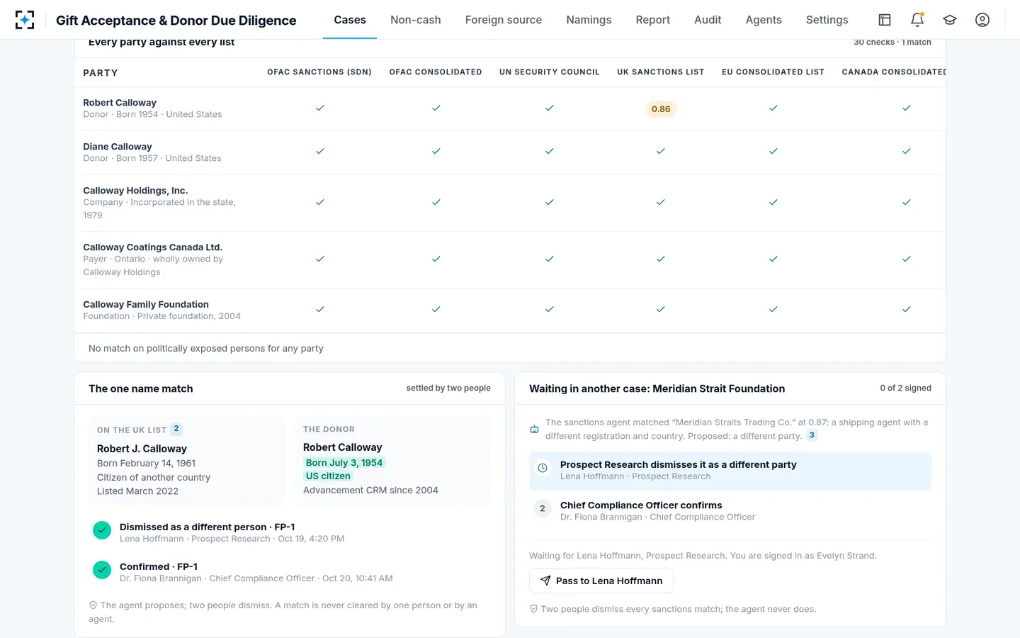Open the Foreign source tab

point(504,20)
